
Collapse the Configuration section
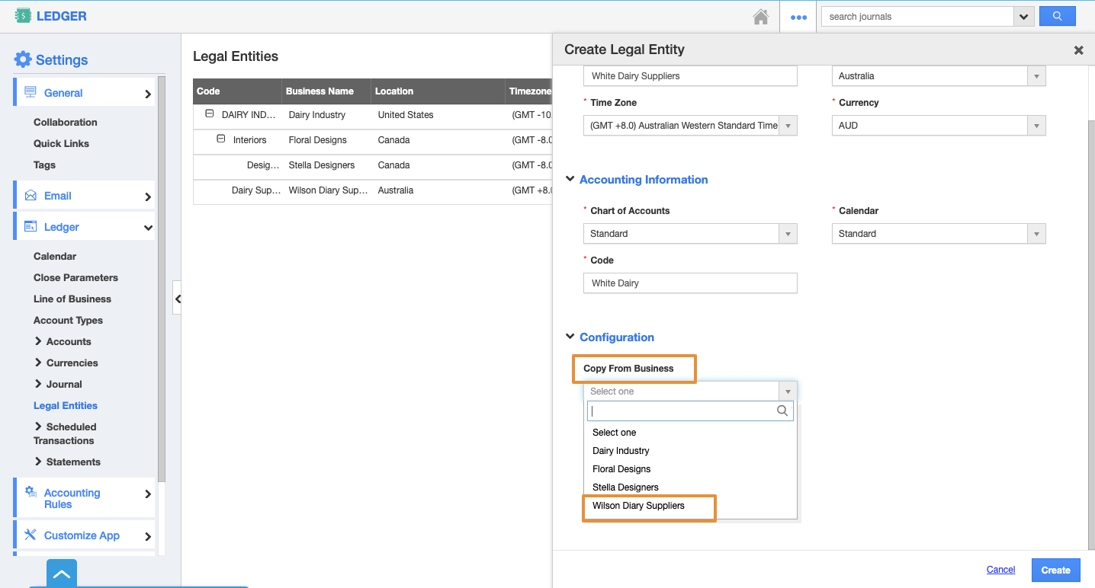coord(570,337)
